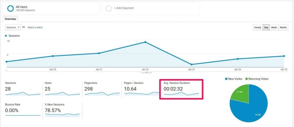Click the Apr 25 data point on chart
294x127 pixels.
coord(284,56)
